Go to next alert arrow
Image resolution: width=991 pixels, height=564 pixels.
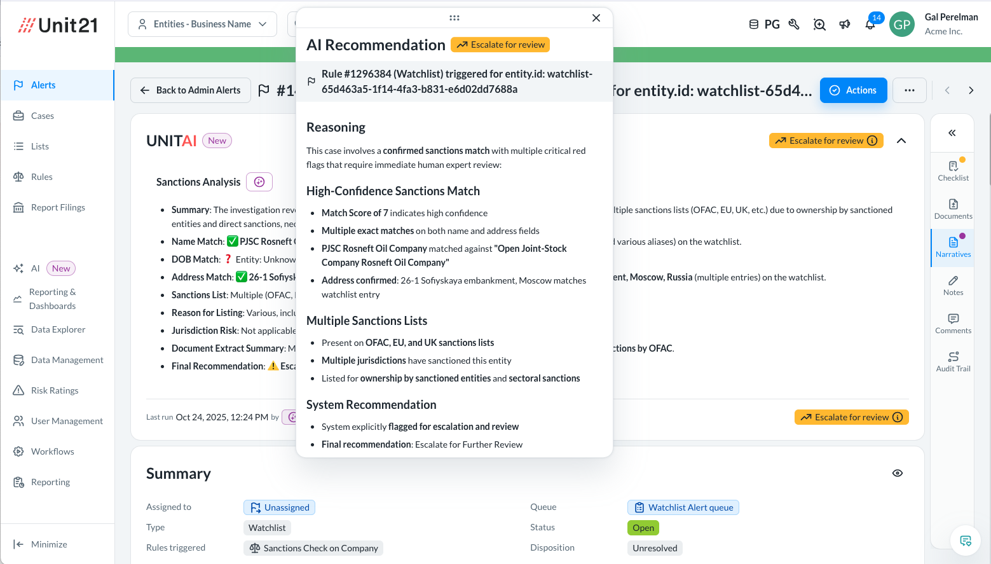coord(971,90)
